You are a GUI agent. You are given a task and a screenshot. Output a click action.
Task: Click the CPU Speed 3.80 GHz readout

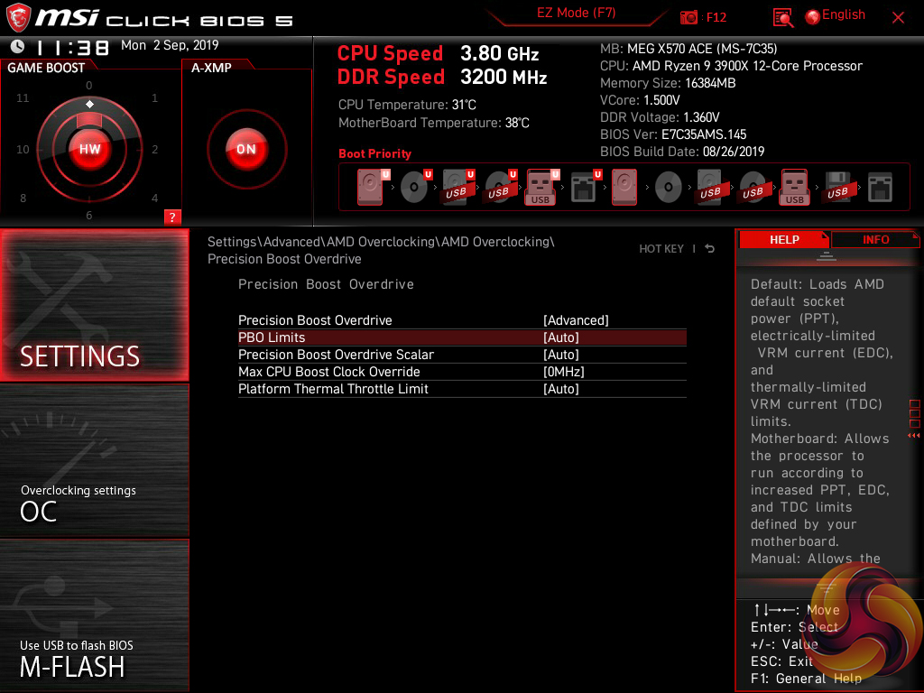[x=438, y=53]
